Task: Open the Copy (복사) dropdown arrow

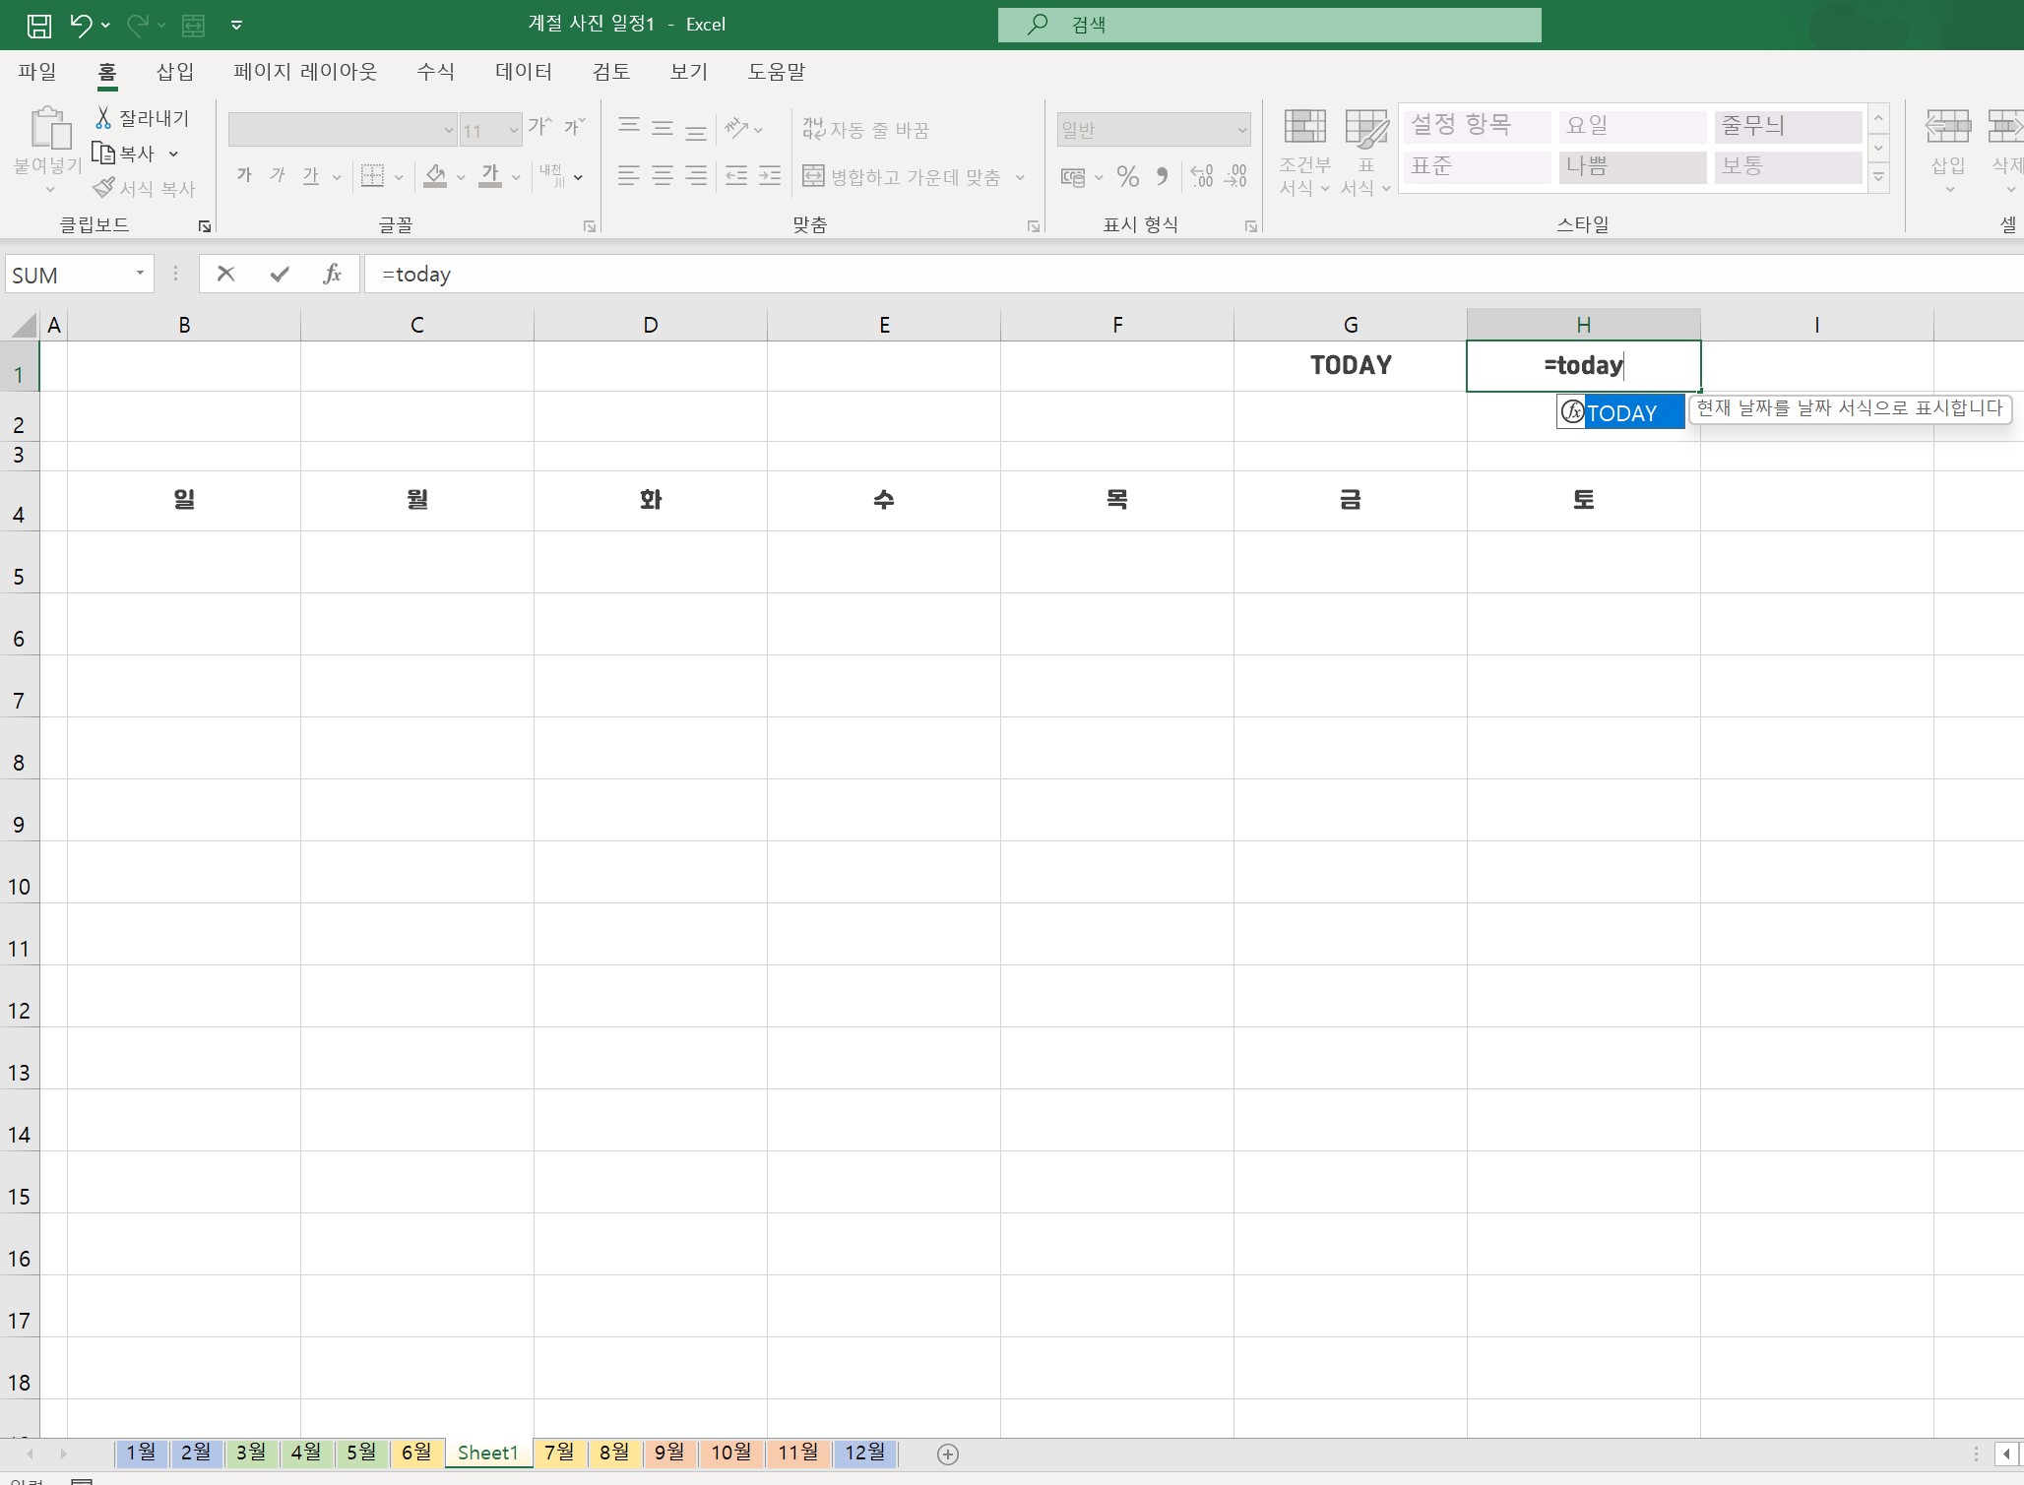Action: pos(173,155)
